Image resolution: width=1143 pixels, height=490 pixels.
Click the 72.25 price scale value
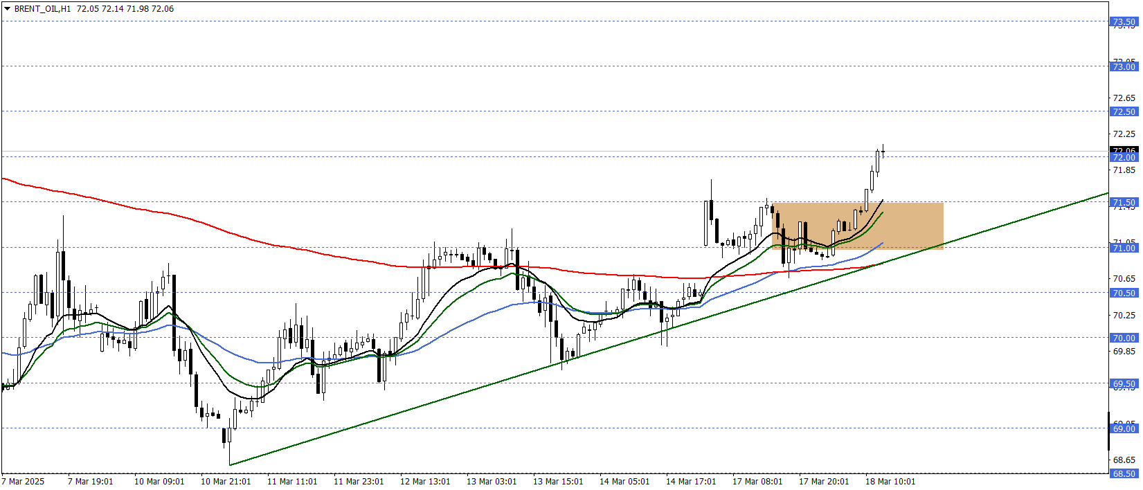click(1124, 134)
